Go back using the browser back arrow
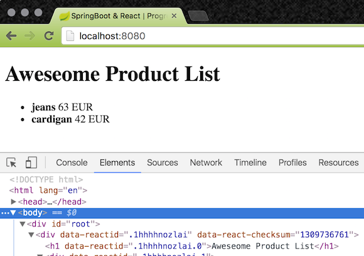 point(11,36)
